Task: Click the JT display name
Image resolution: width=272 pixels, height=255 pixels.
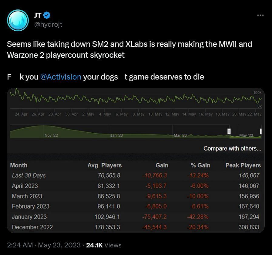Action: (38, 15)
